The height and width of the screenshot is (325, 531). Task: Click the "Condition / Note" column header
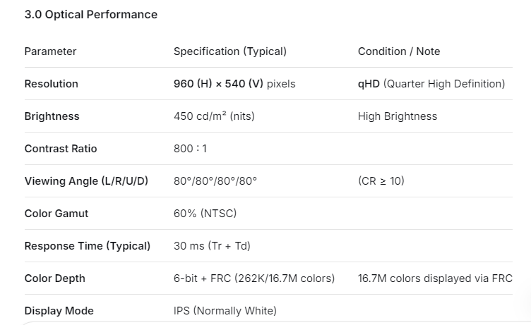pyautogui.click(x=399, y=51)
